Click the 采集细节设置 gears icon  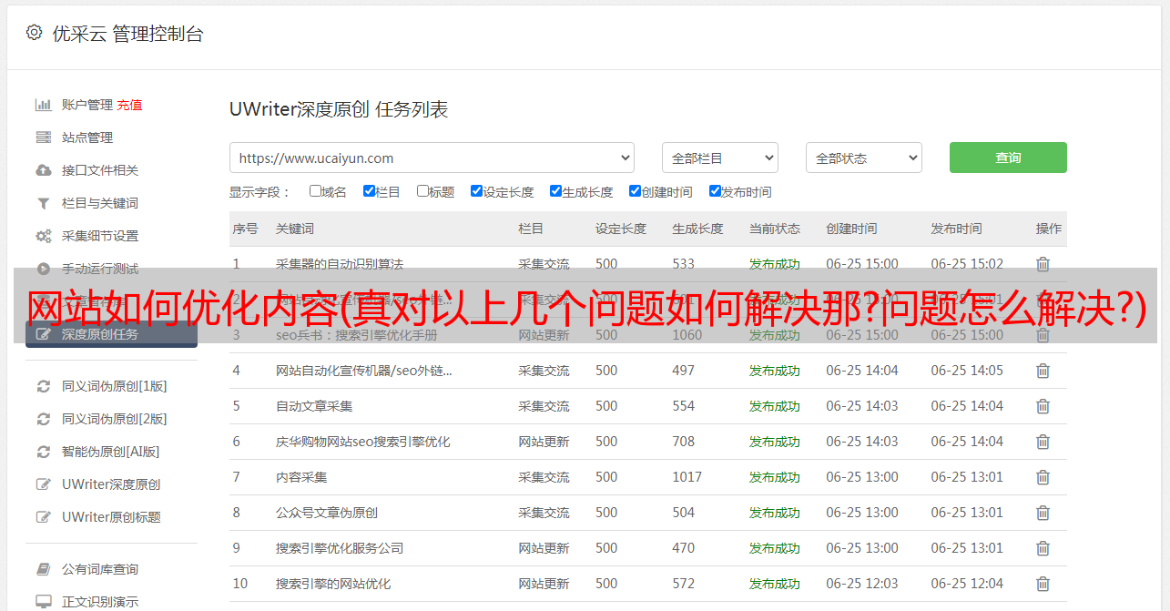pos(43,236)
